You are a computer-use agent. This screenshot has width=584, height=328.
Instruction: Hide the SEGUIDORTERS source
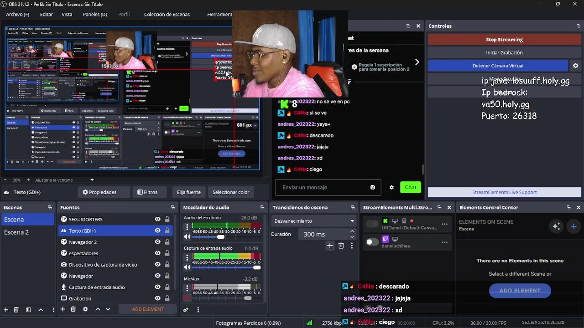tap(157, 219)
